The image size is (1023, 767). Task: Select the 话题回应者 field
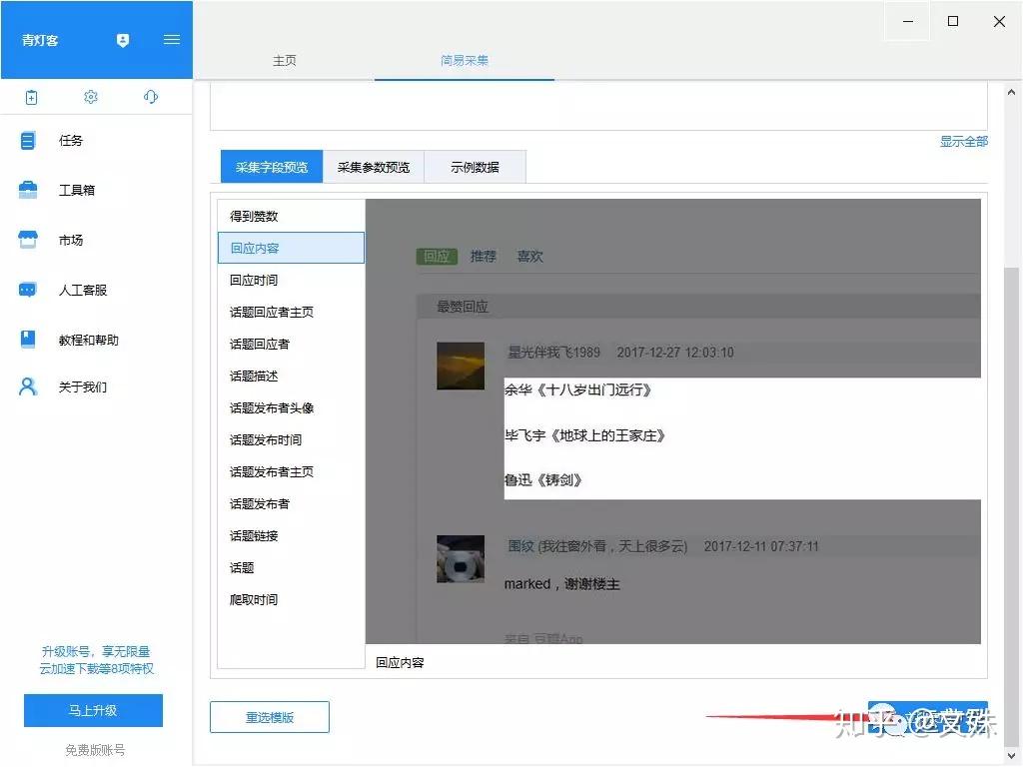291,344
